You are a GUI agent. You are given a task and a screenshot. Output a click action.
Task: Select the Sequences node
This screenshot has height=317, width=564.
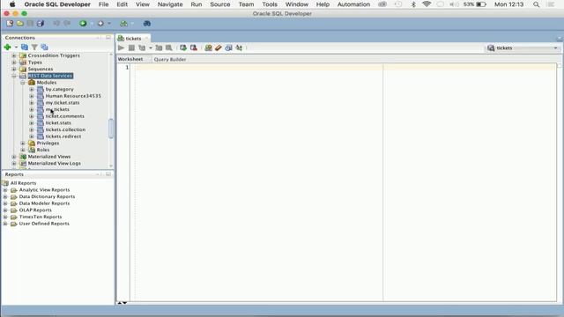[41, 69]
